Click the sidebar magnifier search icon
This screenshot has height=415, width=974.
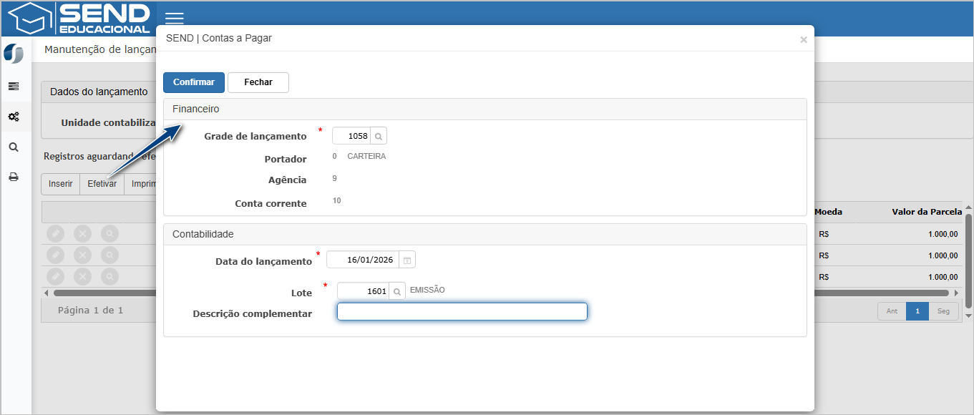(14, 147)
